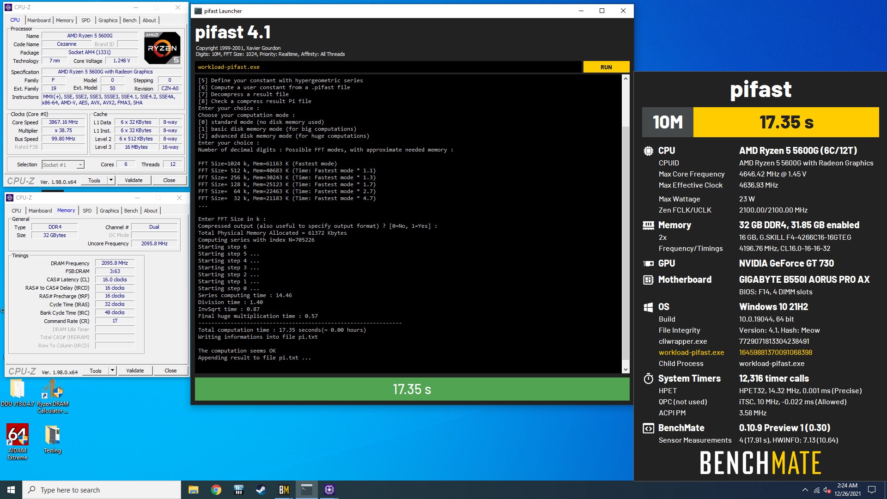The height and width of the screenshot is (499, 887).
Task: Launch Chrome from the taskbar
Action: coord(216,490)
